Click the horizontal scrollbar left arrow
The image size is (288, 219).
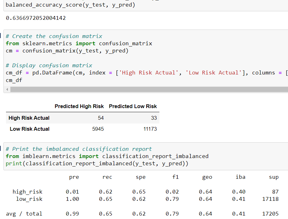7,90
